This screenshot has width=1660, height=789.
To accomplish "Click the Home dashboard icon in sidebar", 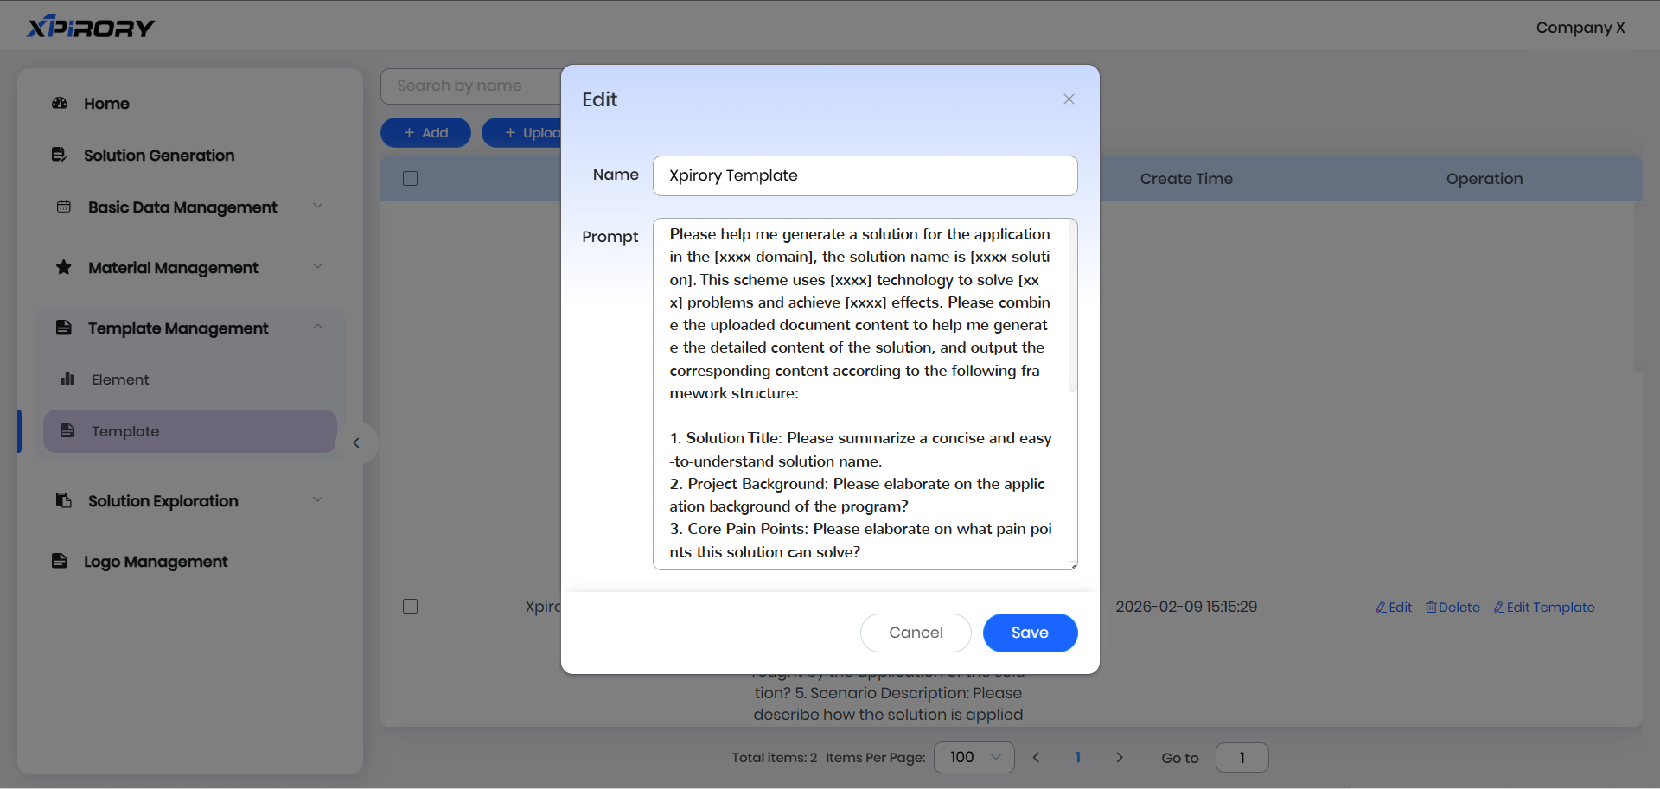I will (x=60, y=104).
